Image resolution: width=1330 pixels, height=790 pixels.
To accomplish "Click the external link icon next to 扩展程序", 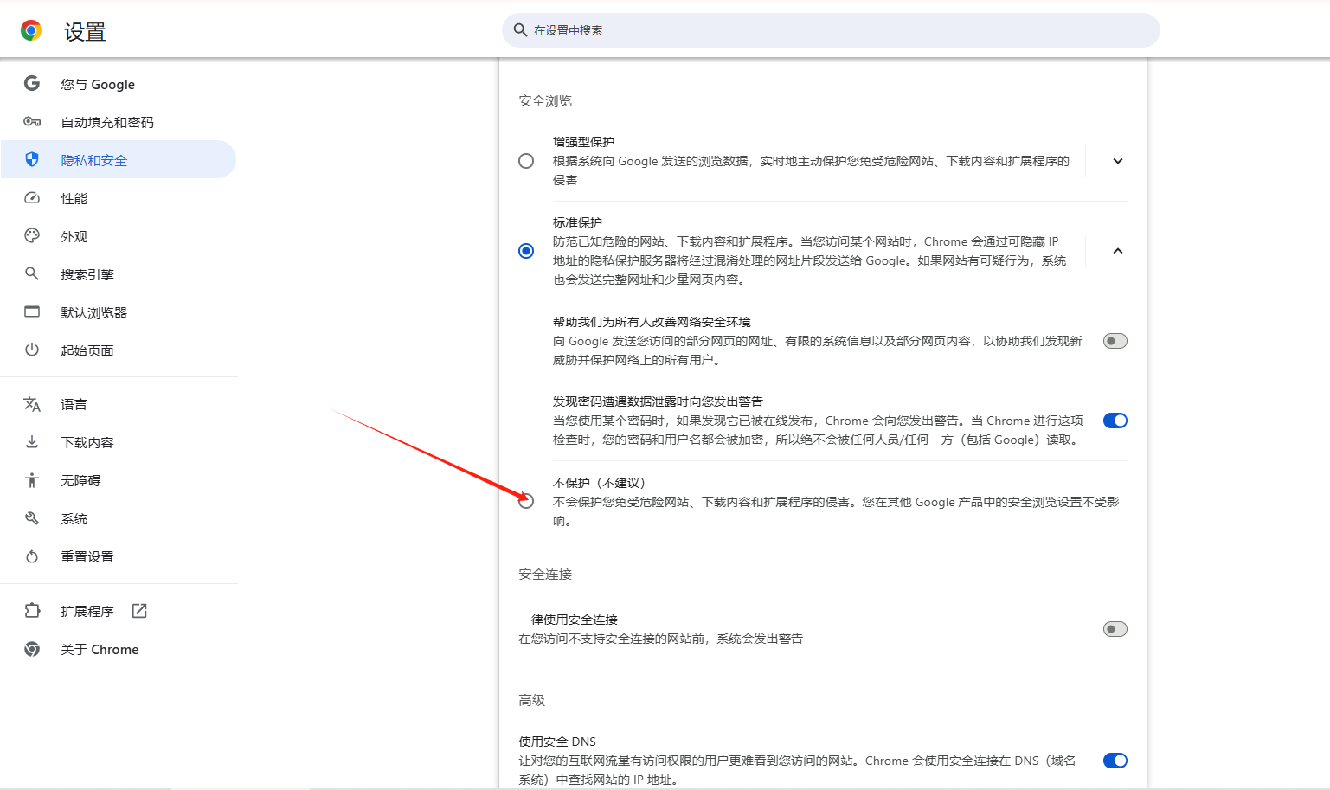I will [139, 611].
